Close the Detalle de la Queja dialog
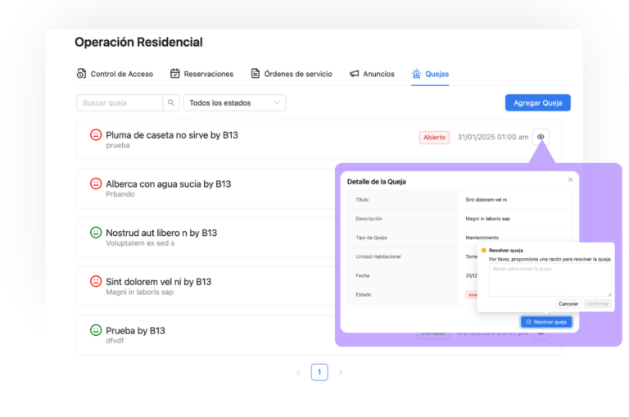Image resolution: width=629 pixels, height=417 pixels. click(x=571, y=179)
